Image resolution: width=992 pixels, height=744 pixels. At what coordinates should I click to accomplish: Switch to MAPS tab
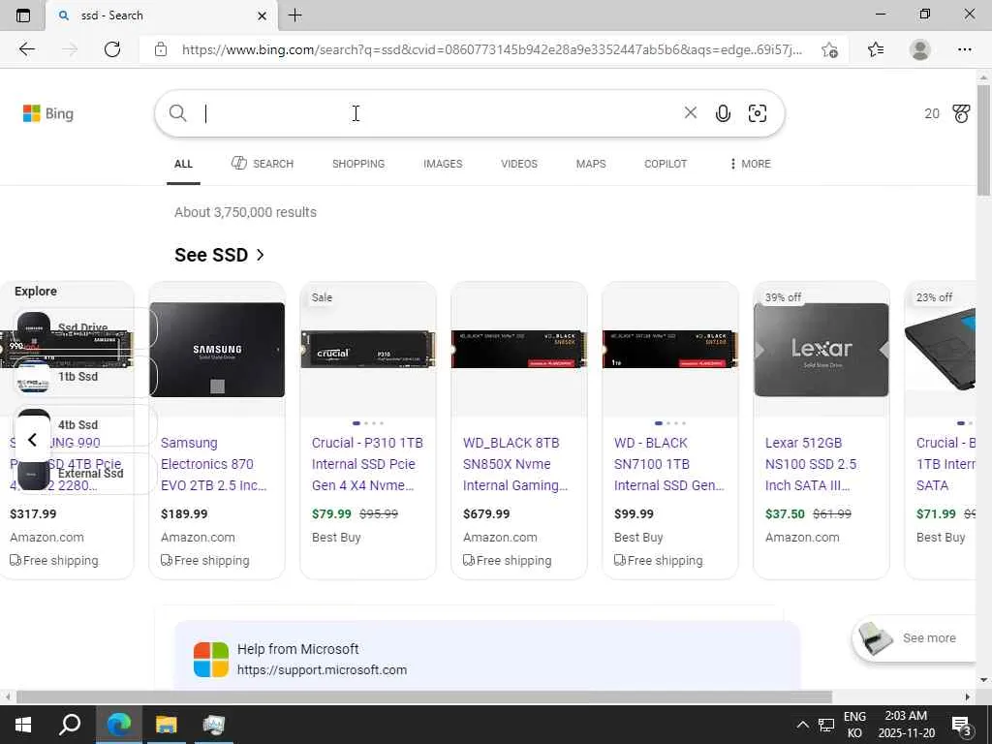[591, 164]
